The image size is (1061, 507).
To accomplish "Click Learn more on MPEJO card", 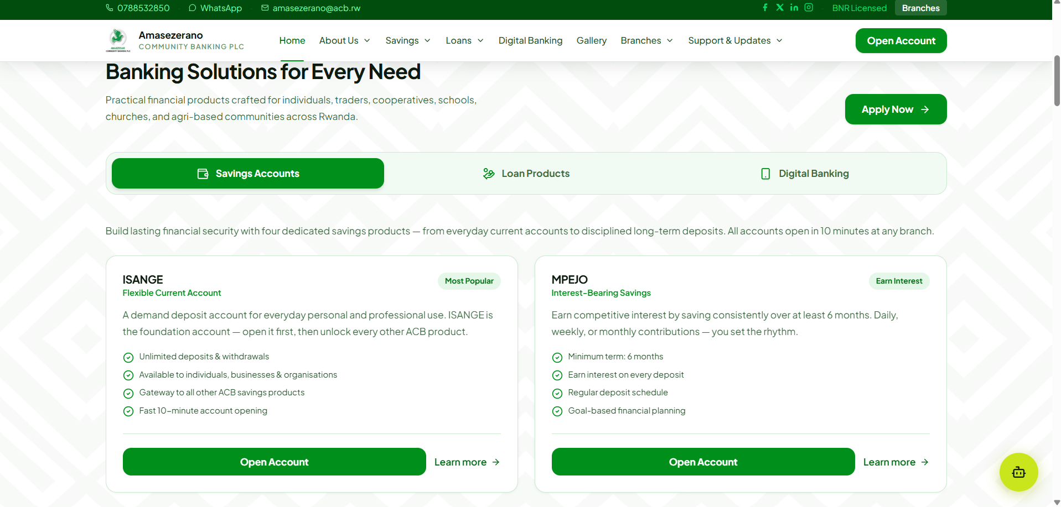I will [896, 462].
